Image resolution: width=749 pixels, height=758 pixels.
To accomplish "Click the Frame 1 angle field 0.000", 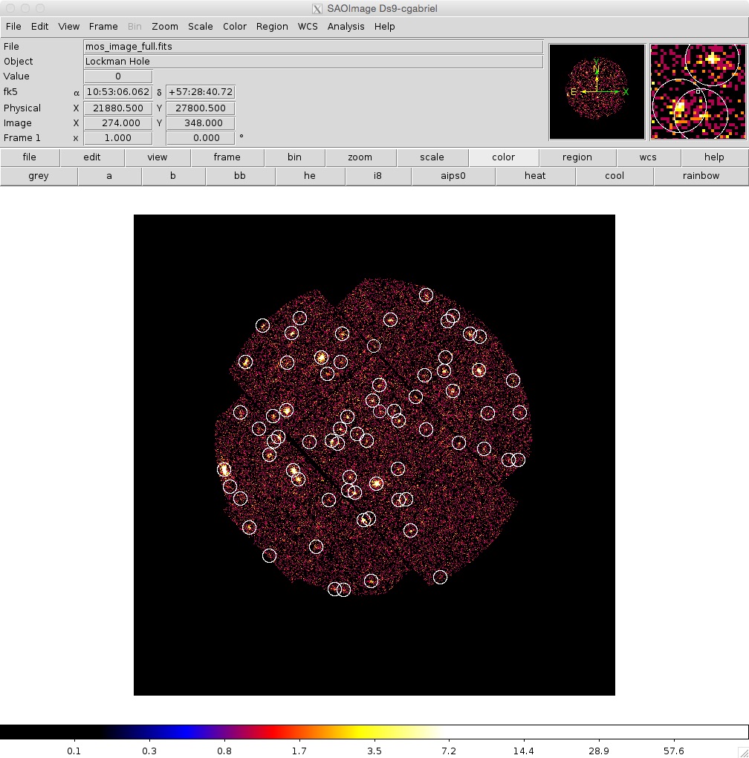I will 201,138.
